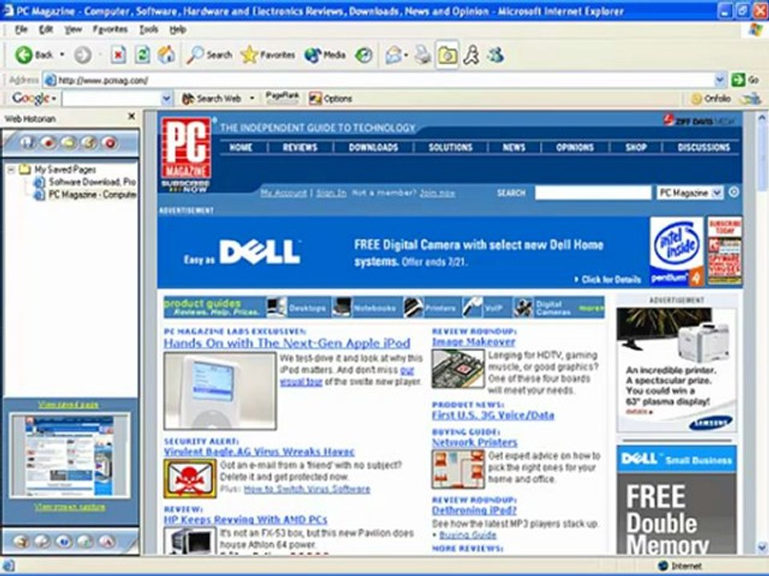Screen dimensions: 769x576
Task: Click the 'Sign In' link
Action: pos(331,193)
